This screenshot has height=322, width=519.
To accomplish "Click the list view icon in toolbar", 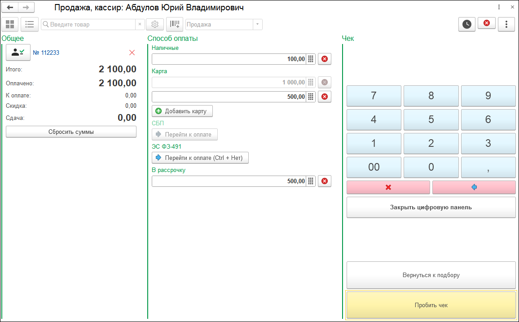I will point(30,24).
